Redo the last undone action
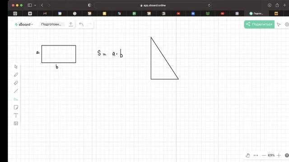Screen dimensions: 289x162 tap(89, 24)
